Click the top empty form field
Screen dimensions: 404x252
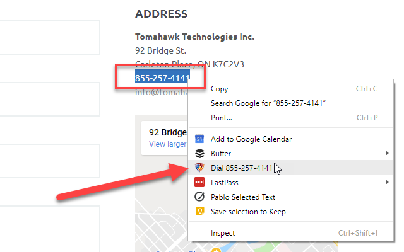point(49,38)
